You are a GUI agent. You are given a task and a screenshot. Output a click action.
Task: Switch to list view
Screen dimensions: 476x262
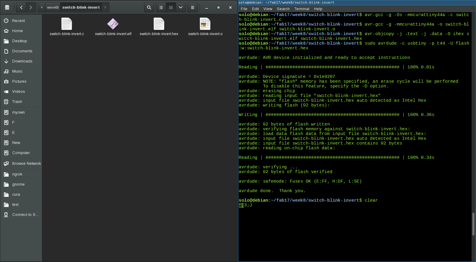coord(161,7)
